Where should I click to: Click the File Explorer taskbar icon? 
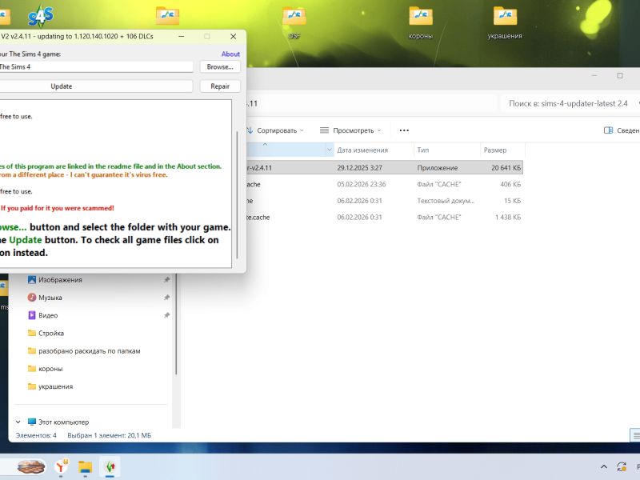pos(86,466)
